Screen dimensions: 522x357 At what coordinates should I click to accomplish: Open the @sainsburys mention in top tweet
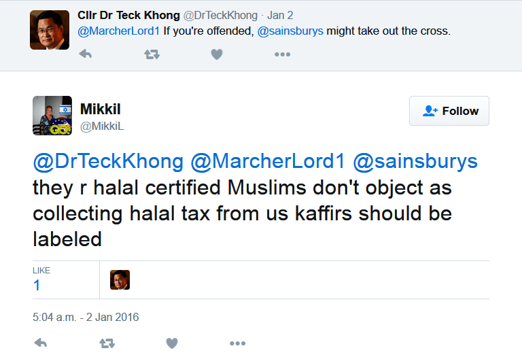(x=290, y=31)
